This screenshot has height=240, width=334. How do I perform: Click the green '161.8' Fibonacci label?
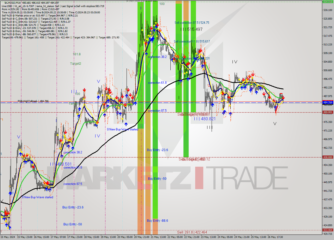(77, 54)
